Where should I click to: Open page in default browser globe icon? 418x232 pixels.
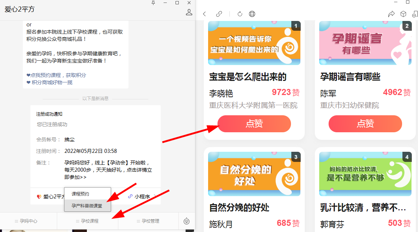252,14
